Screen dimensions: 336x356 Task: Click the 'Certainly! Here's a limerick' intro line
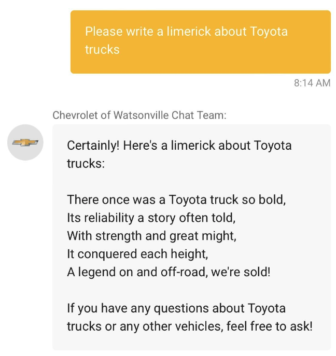click(179, 145)
